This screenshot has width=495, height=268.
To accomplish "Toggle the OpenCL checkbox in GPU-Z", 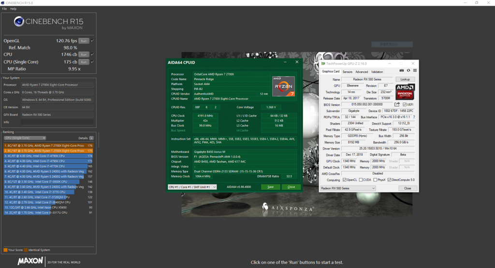I will (344, 180).
